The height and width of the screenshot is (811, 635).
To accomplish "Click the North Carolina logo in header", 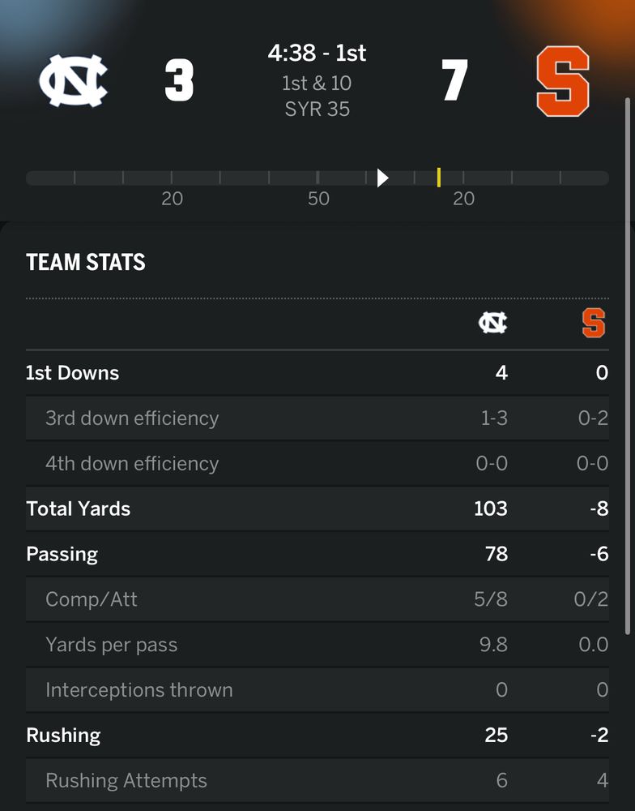I will click(74, 81).
